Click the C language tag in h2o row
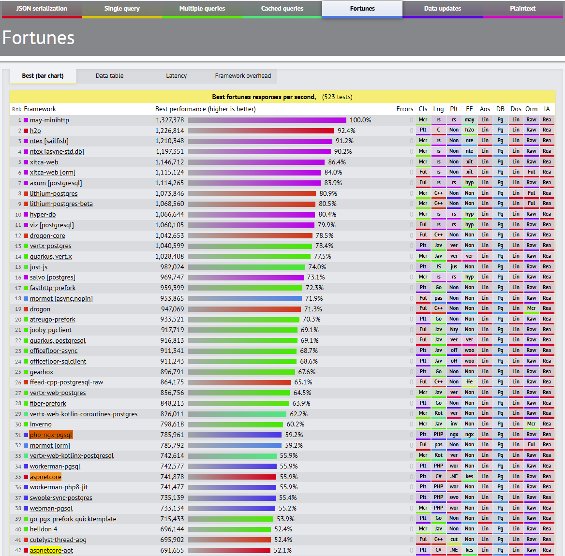Screen dimensions: 565x556 coord(439,131)
